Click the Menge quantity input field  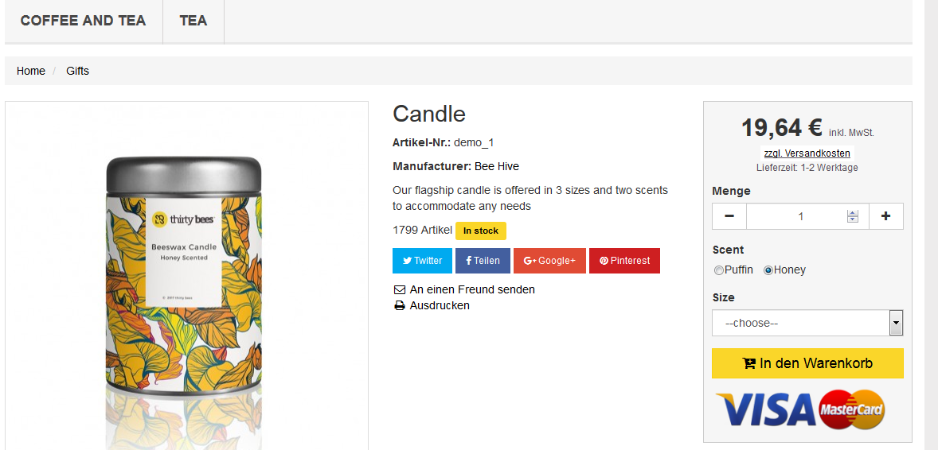[x=796, y=216]
